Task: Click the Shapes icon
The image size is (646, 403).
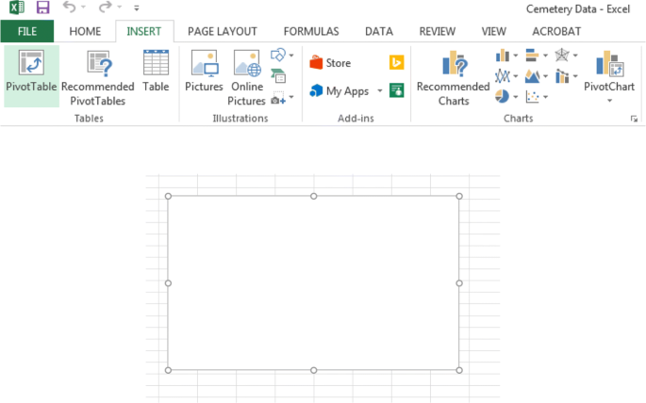Action: pyautogui.click(x=278, y=55)
